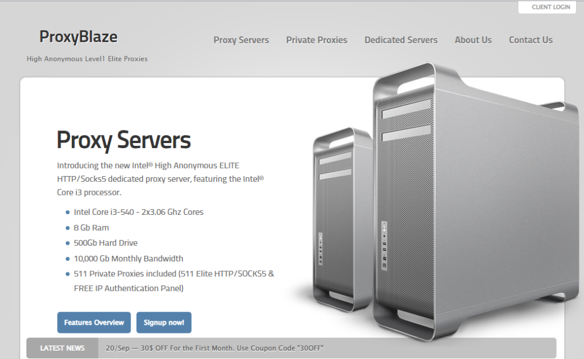Click the 10,000 Gb Monthly Bandwidth item
This screenshot has width=584, height=359.
click(x=128, y=258)
